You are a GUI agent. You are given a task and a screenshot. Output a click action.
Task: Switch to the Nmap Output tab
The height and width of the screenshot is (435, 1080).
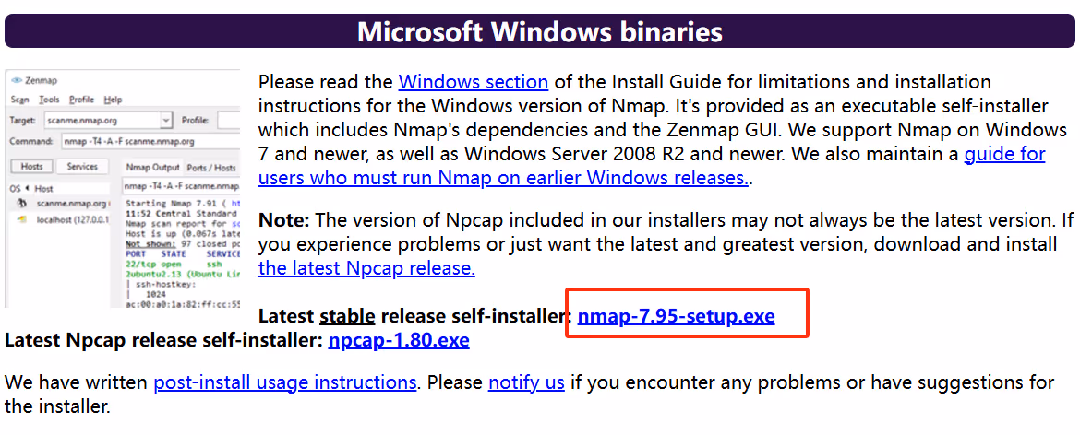click(153, 167)
